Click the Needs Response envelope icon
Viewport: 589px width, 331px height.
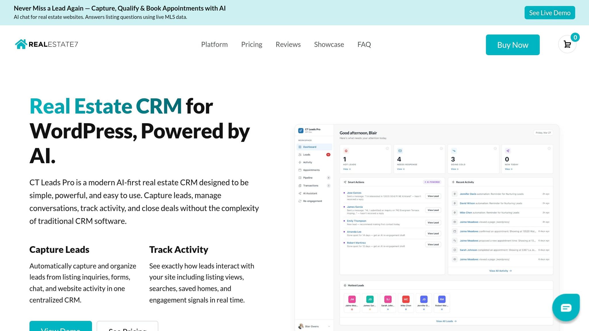coord(400,151)
